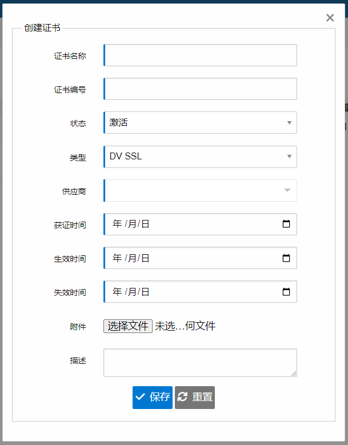The width and height of the screenshot is (348, 445).
Task: Grab the 描述 textarea resize handle
Action: click(x=294, y=374)
